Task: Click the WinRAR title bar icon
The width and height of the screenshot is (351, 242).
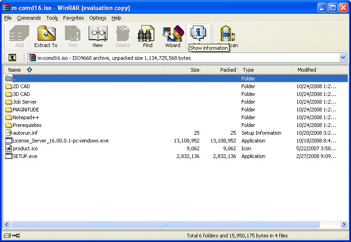Action: click(6, 8)
